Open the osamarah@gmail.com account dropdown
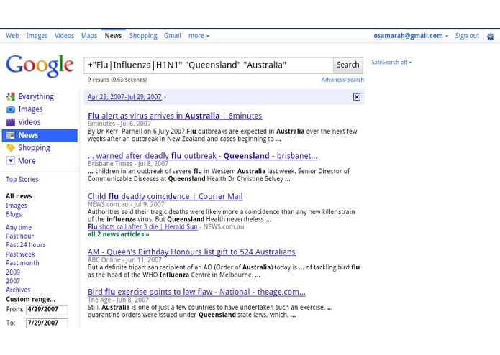Image resolution: width=500 pixels, height=355 pixels. pyautogui.click(x=411, y=36)
